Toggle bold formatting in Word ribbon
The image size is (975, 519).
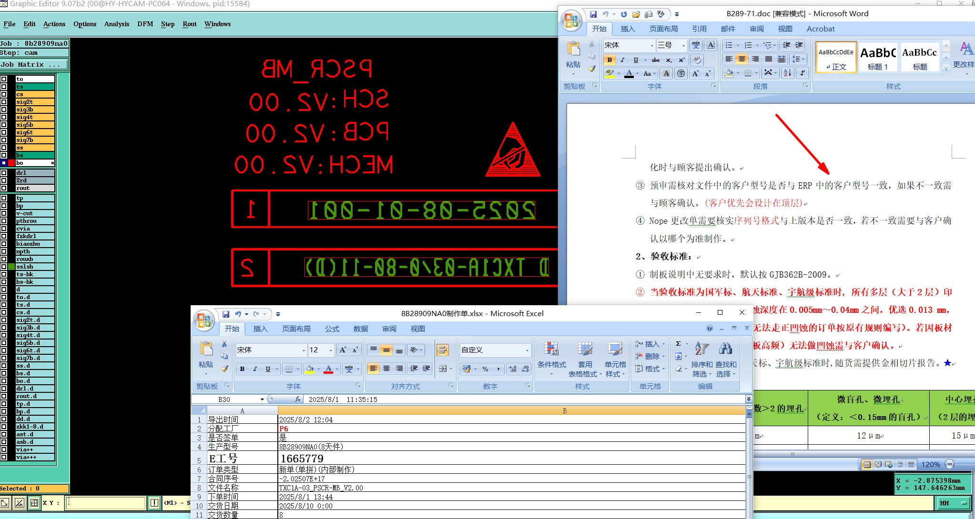click(x=609, y=60)
